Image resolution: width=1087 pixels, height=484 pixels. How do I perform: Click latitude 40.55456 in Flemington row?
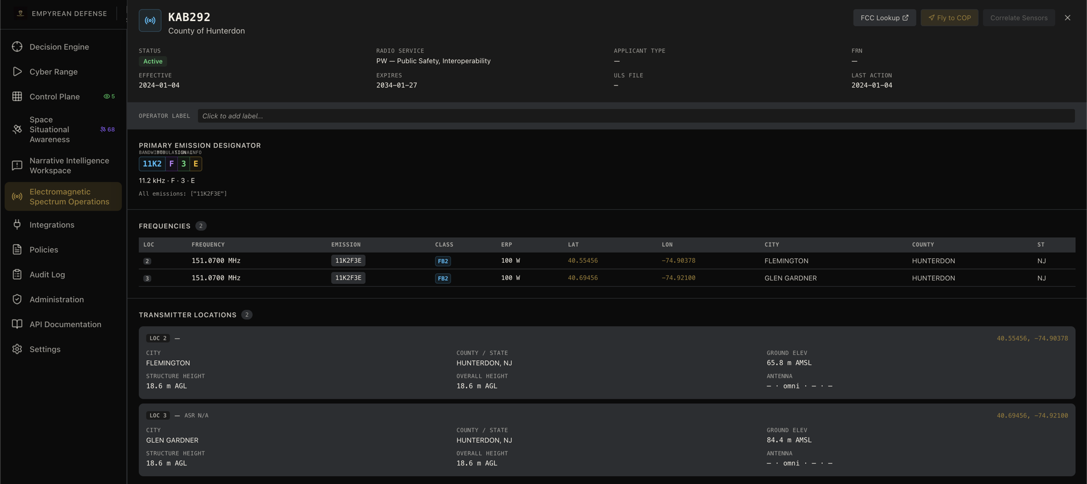(x=582, y=261)
